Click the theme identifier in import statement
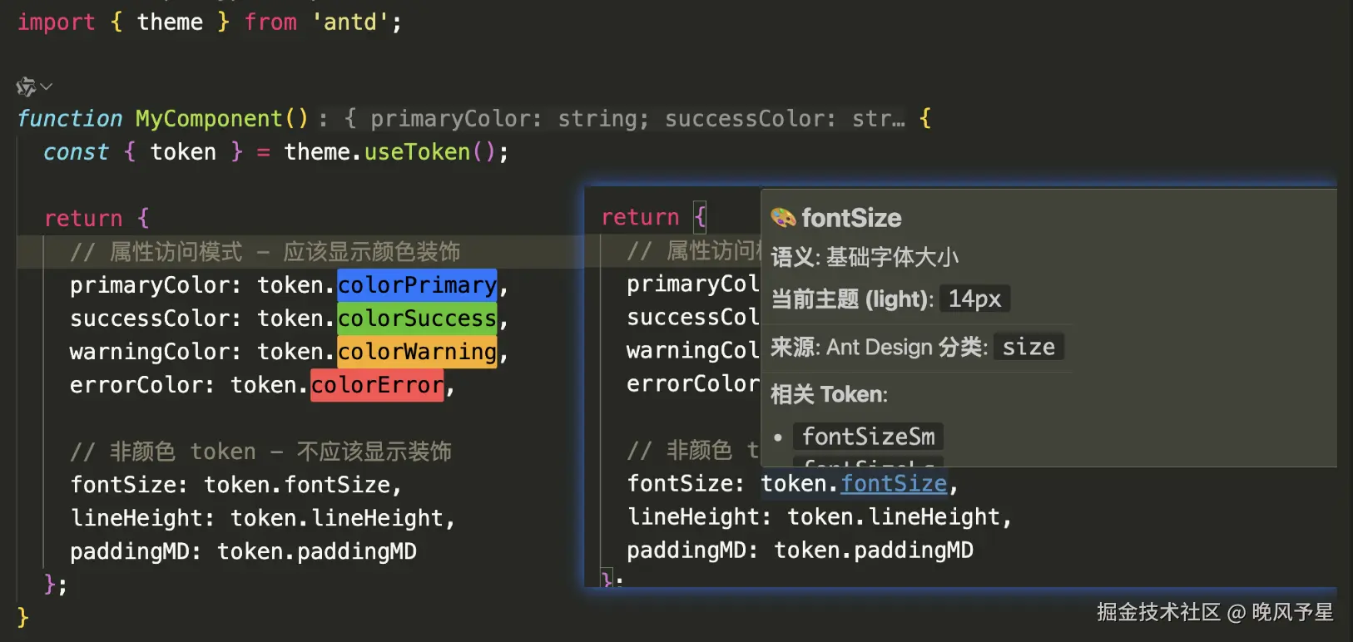Image resolution: width=1353 pixels, height=642 pixels. [x=170, y=22]
